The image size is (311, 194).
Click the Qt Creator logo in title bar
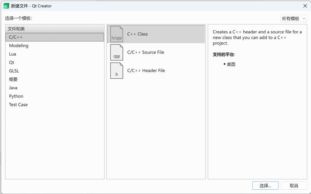click(6, 6)
